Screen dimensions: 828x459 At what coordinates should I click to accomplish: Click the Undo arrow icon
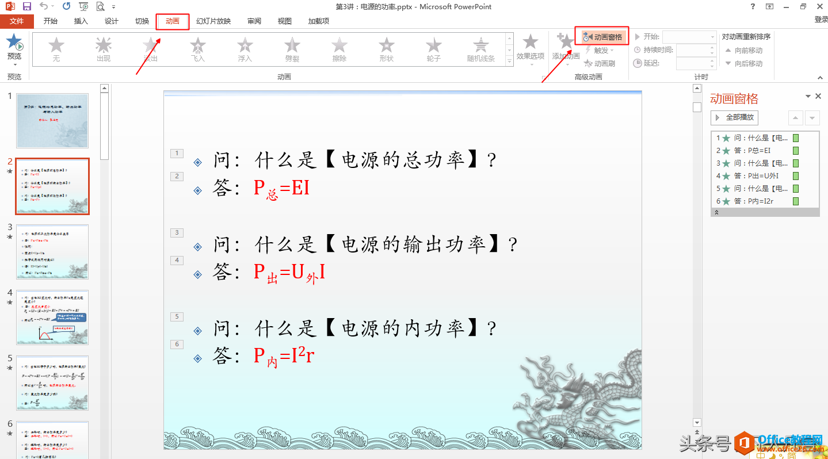pos(44,6)
